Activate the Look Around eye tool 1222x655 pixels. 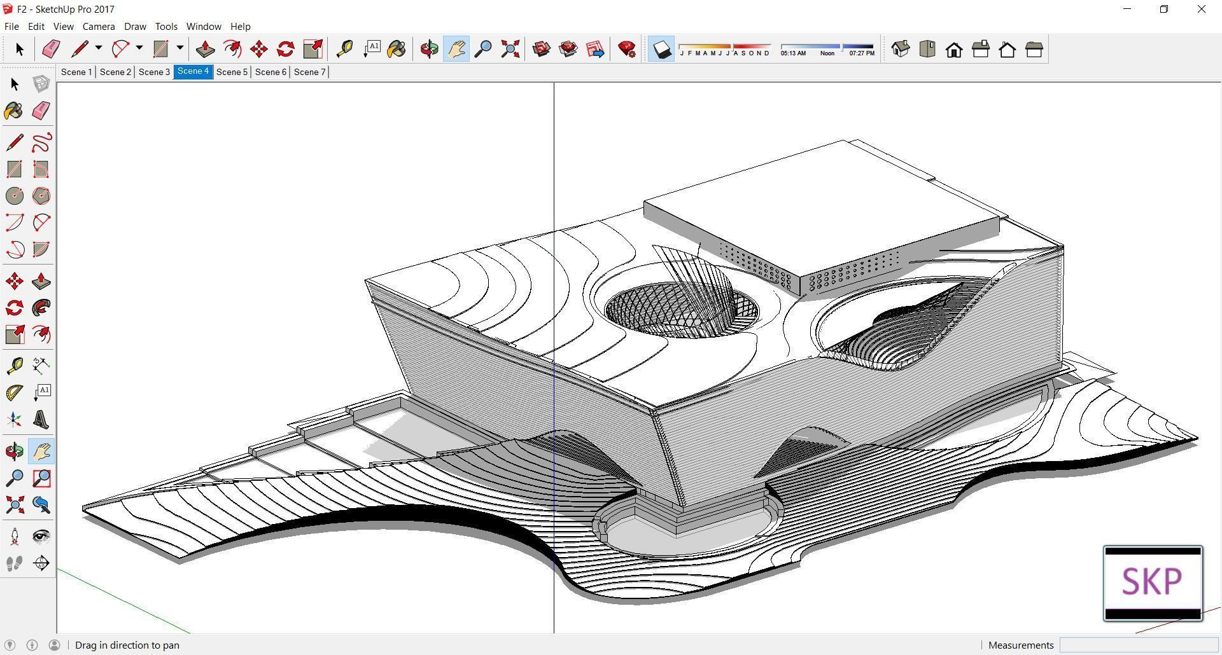click(x=41, y=537)
